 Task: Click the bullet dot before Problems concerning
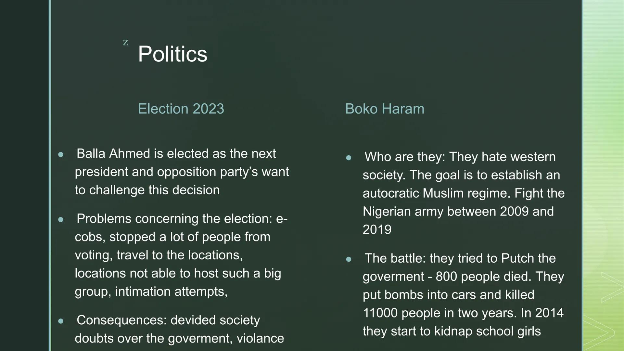pos(61,220)
